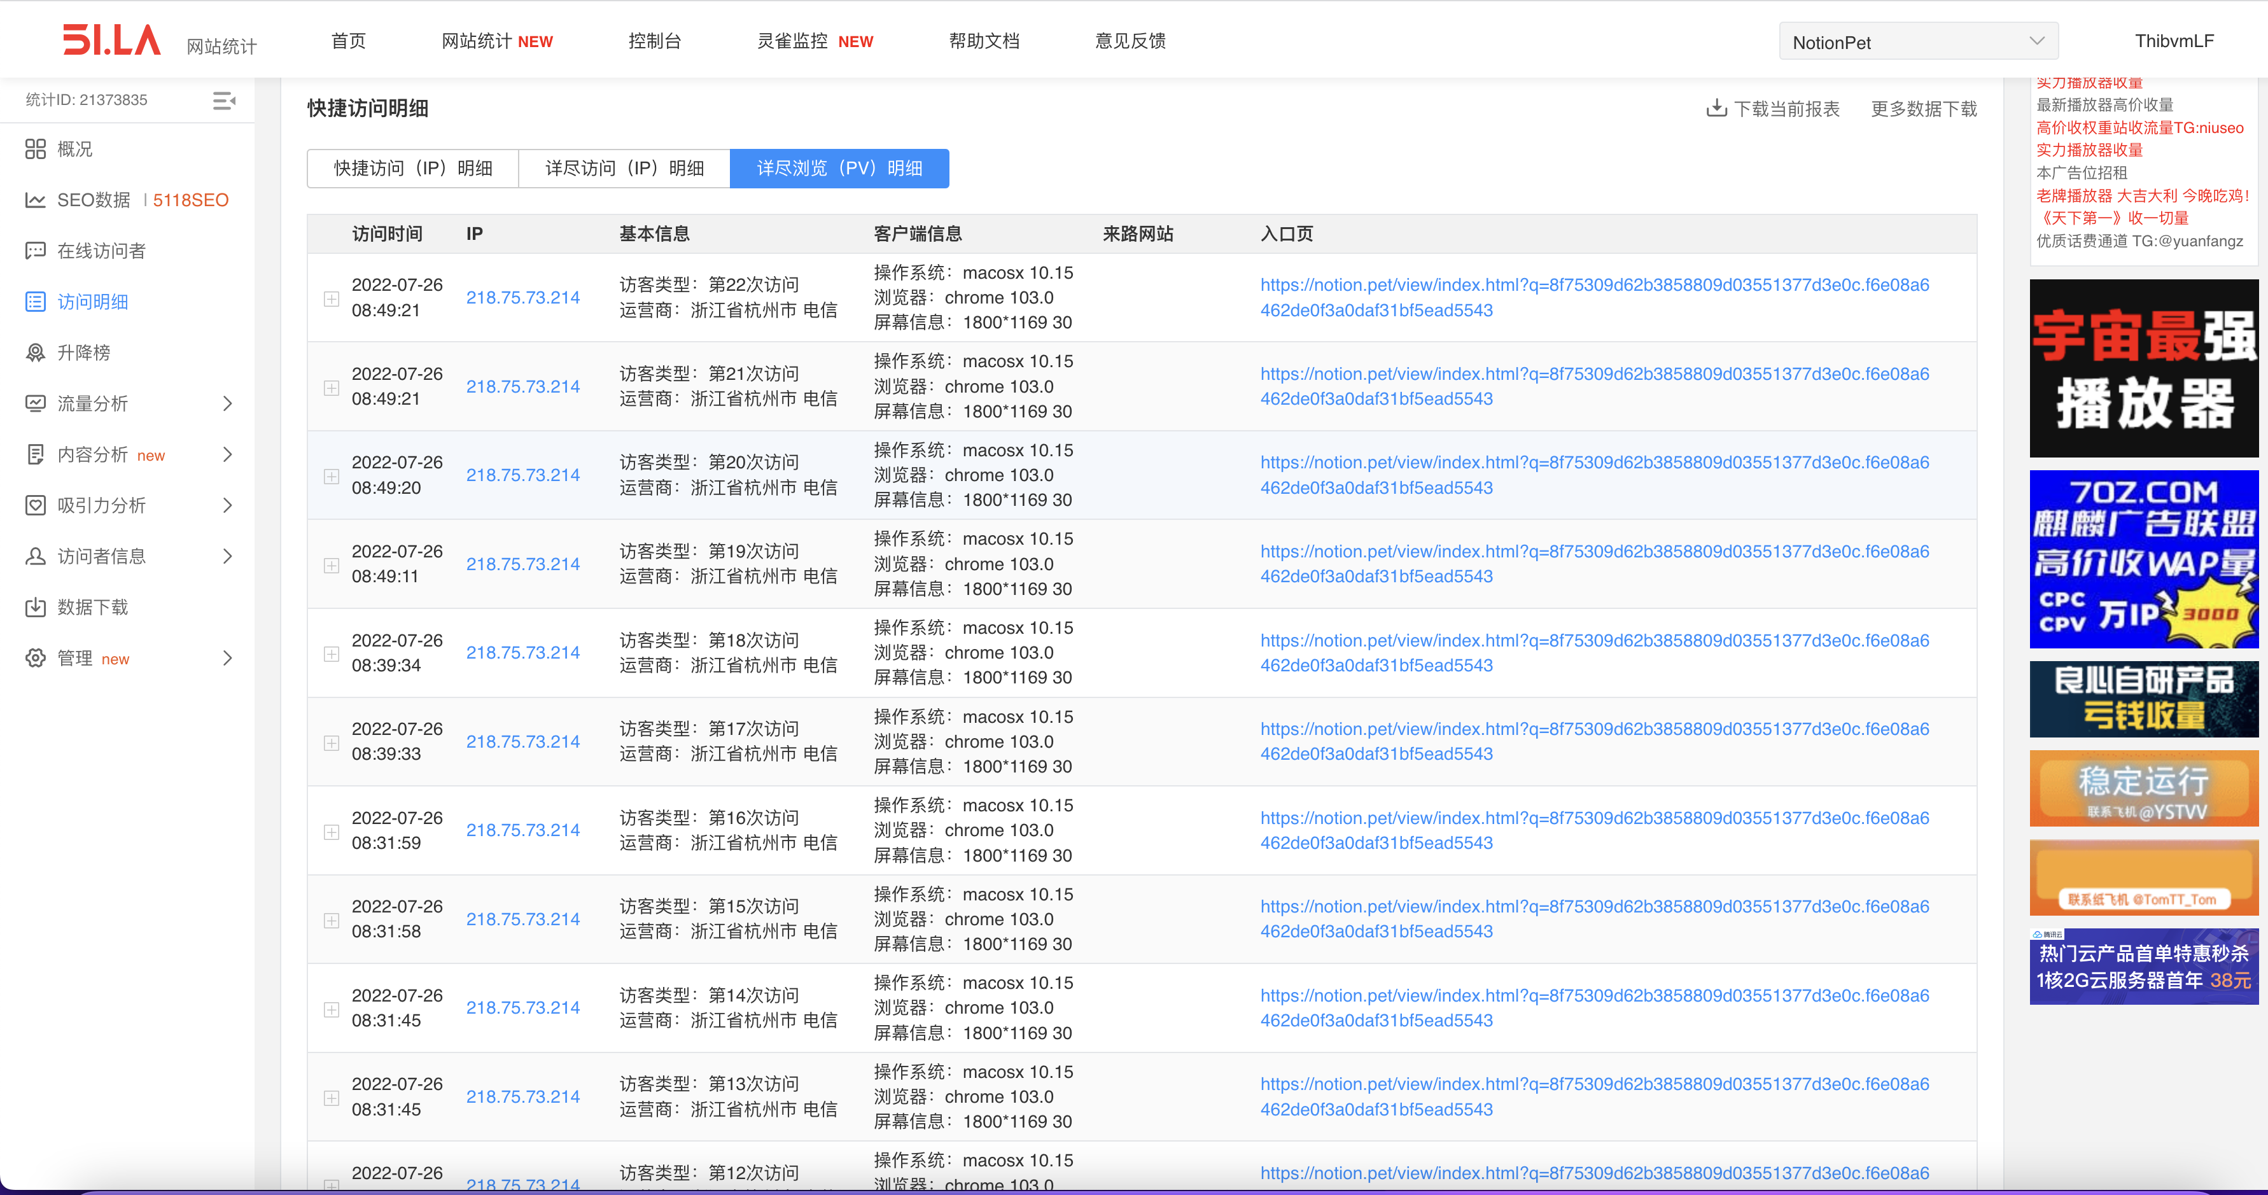Screen dimensions: 2268x1195
Task: Click the 稳定运行 @YSTVV ad banner
Action: click(2143, 788)
